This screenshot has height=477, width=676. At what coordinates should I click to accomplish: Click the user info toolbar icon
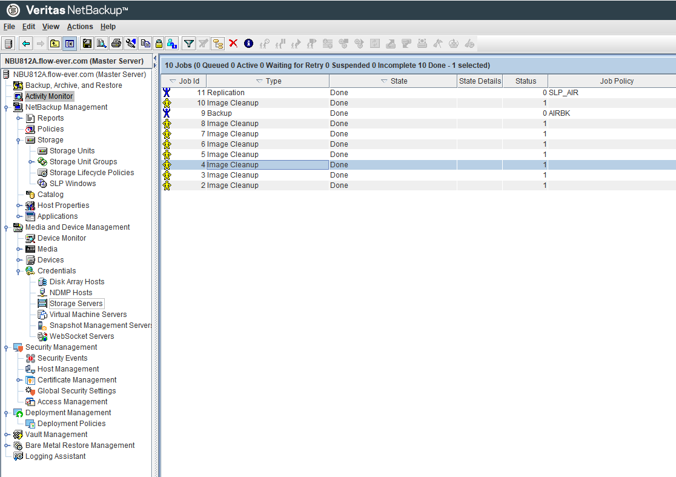[173, 44]
